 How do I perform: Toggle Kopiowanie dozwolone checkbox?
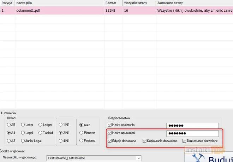click(145, 141)
